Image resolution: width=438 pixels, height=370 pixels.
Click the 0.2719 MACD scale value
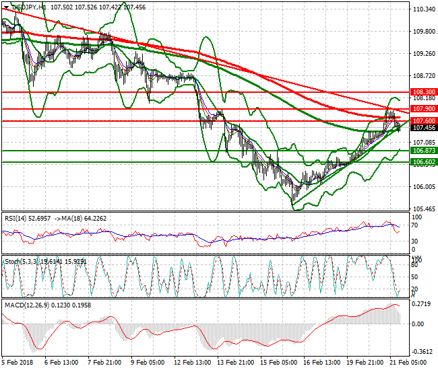pos(422,304)
